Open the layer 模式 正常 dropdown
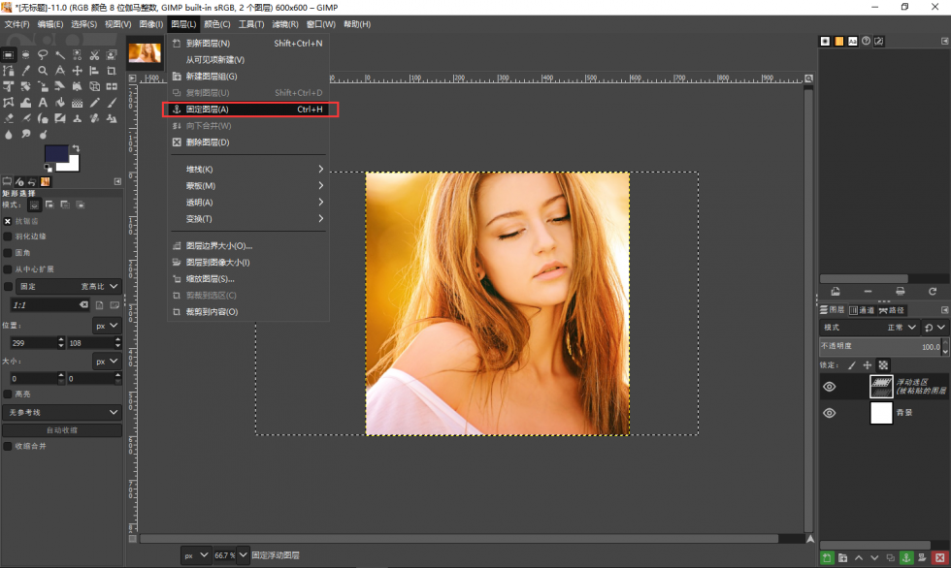The height and width of the screenshot is (568, 951). (869, 327)
